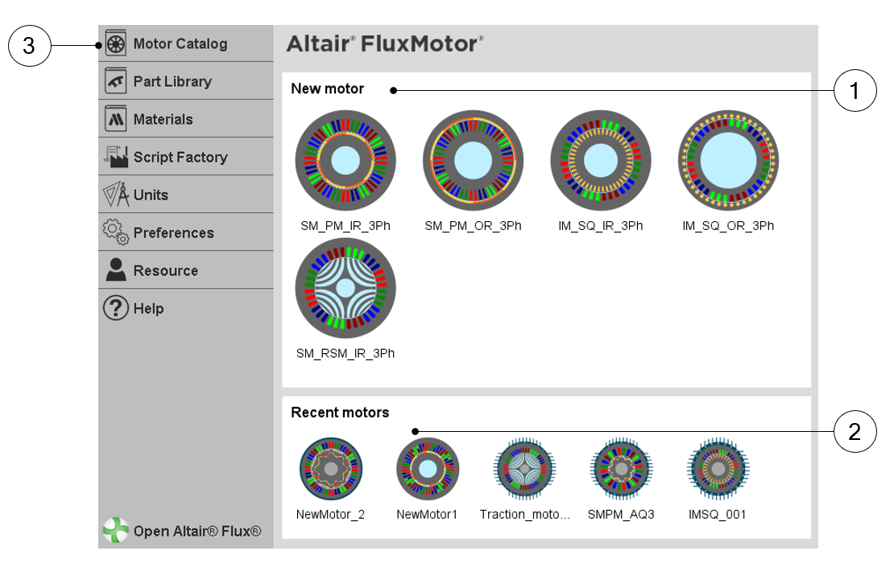Open recent motor IMSQ_001
Screen dimensions: 894x567
click(718, 469)
